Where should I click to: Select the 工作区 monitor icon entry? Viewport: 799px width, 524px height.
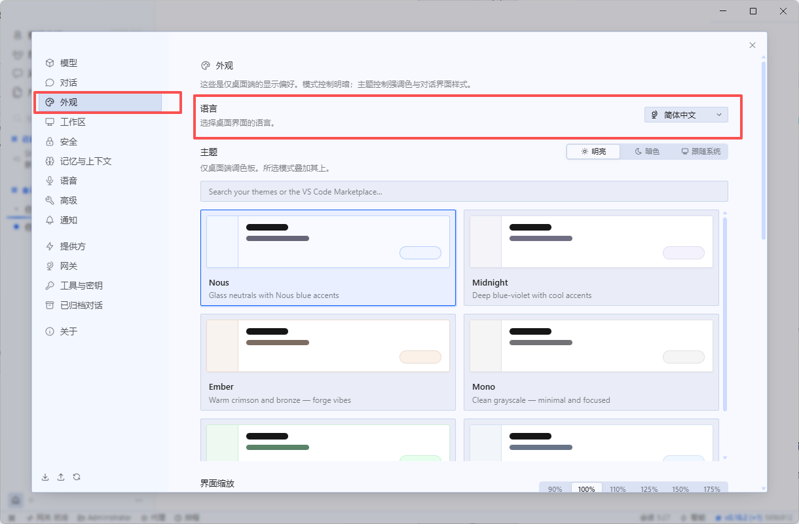(x=50, y=122)
